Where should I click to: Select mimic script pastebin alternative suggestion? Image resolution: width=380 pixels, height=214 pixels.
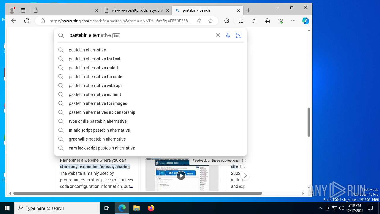(x=151, y=130)
